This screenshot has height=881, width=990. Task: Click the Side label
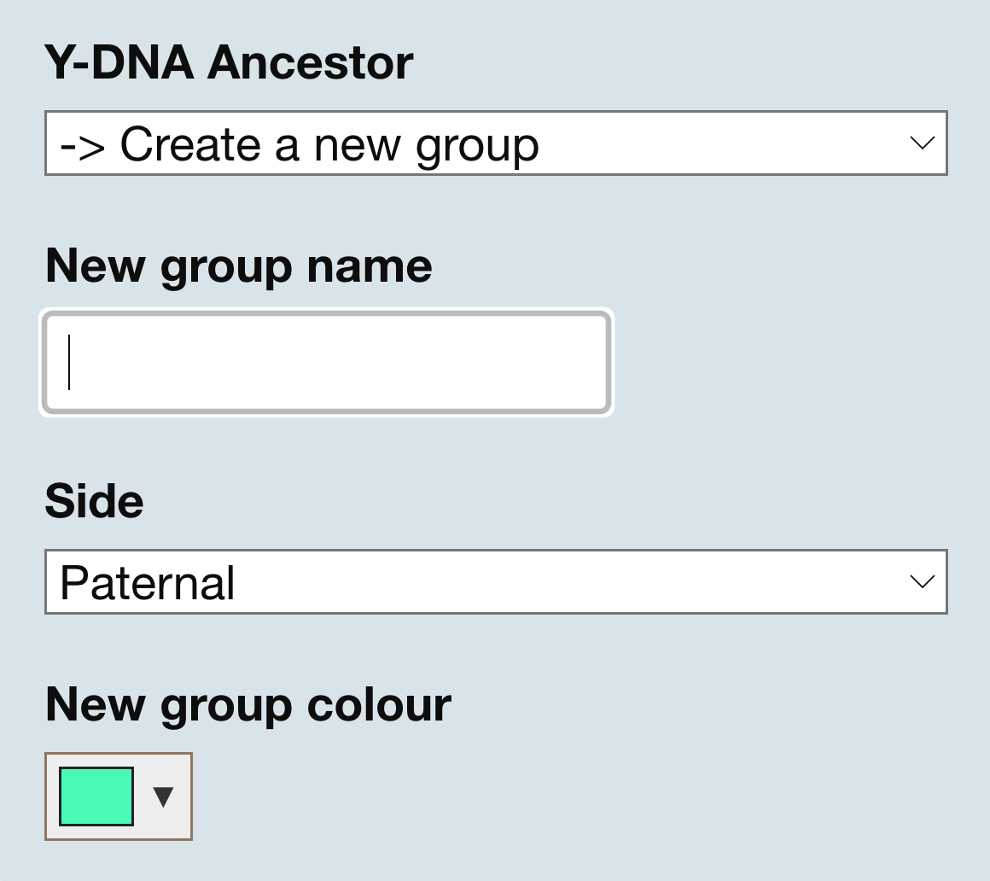pos(94,501)
